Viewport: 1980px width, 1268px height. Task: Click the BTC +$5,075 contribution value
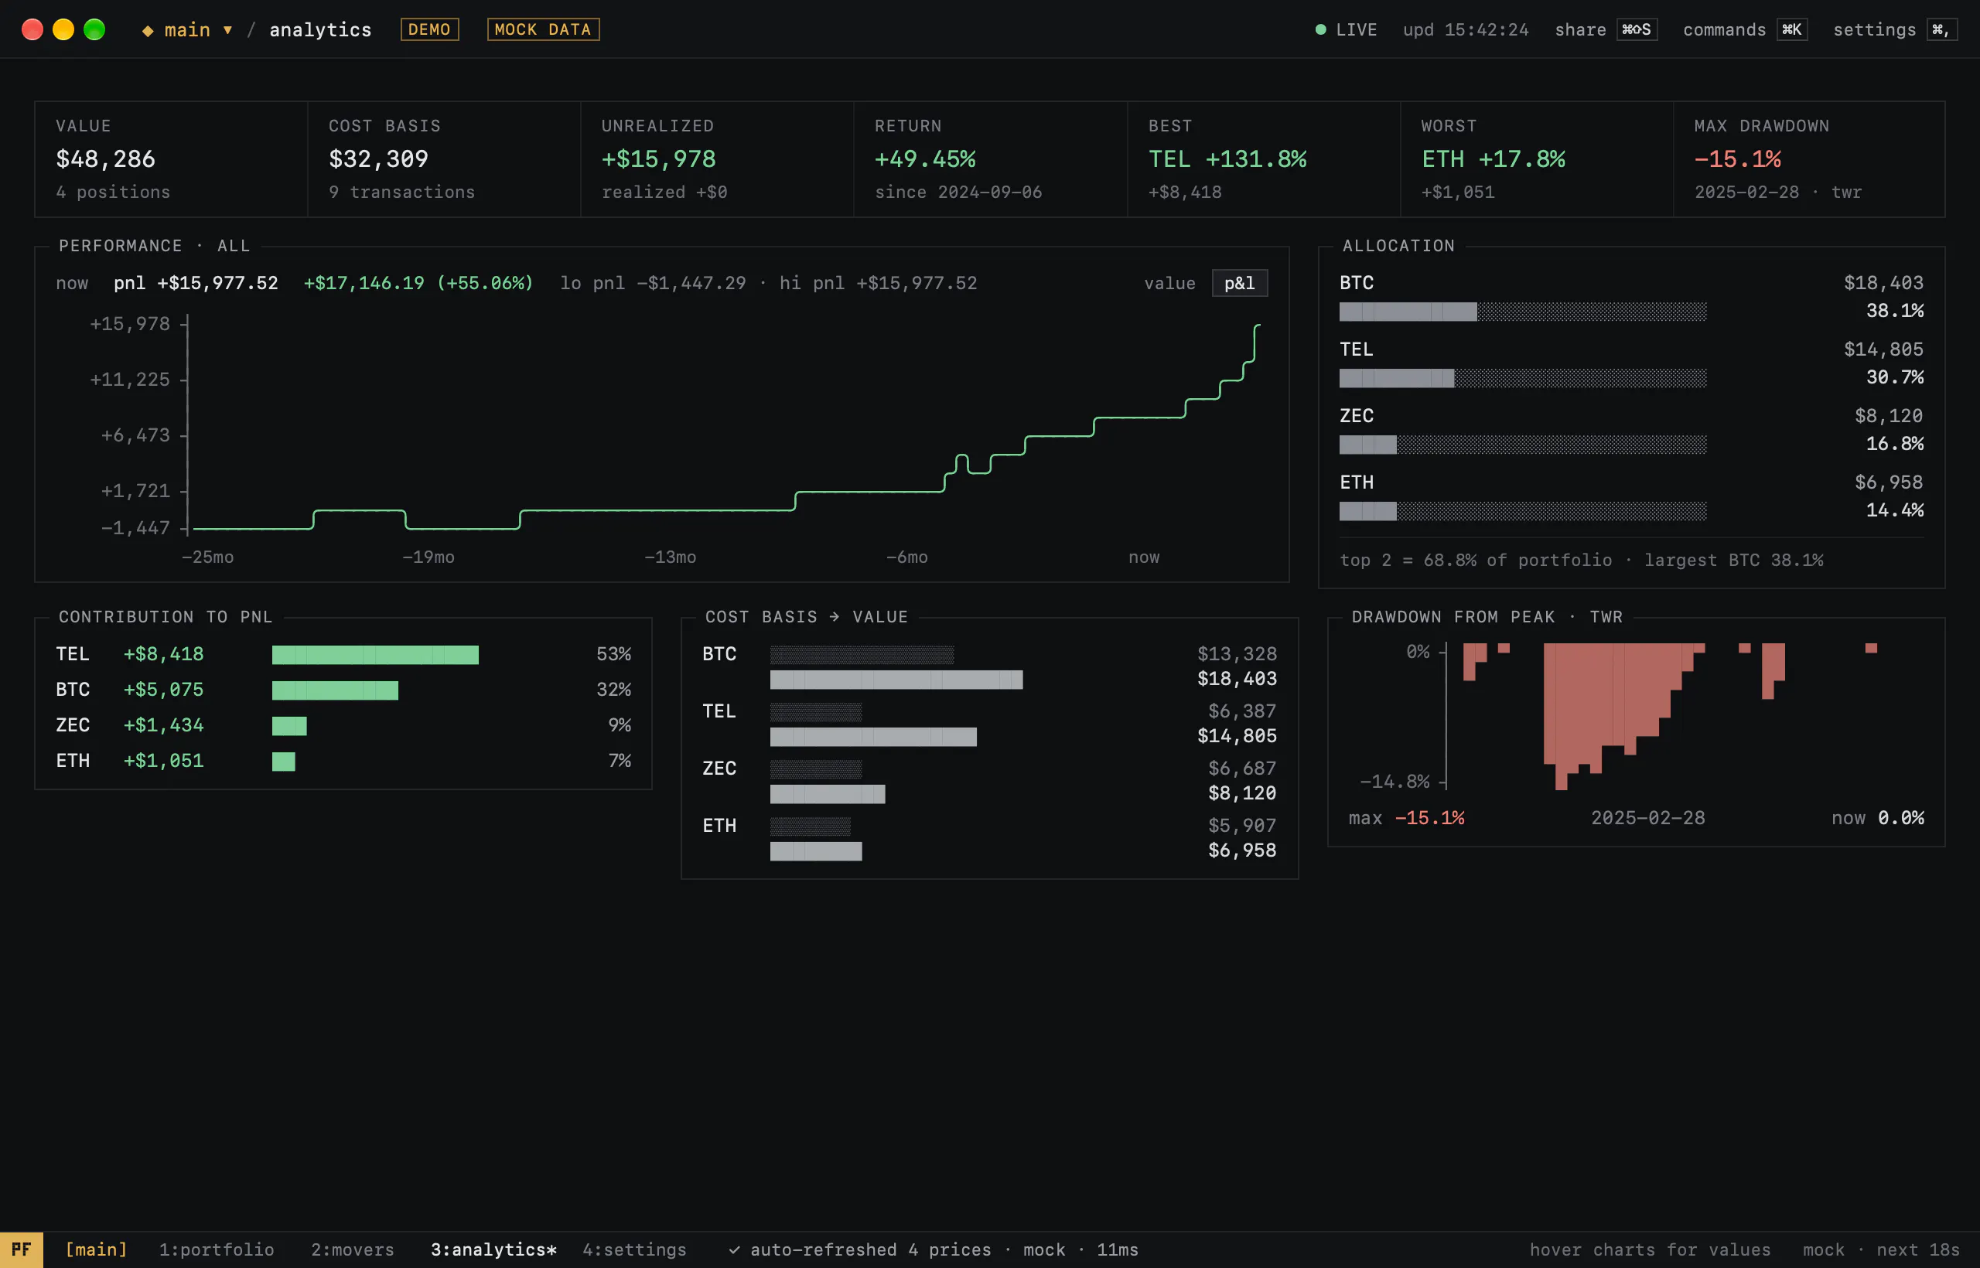[x=163, y=690]
